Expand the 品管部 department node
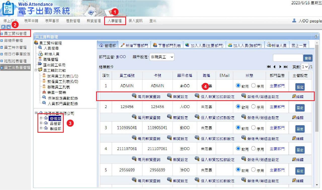322x190 pixels. point(41,123)
